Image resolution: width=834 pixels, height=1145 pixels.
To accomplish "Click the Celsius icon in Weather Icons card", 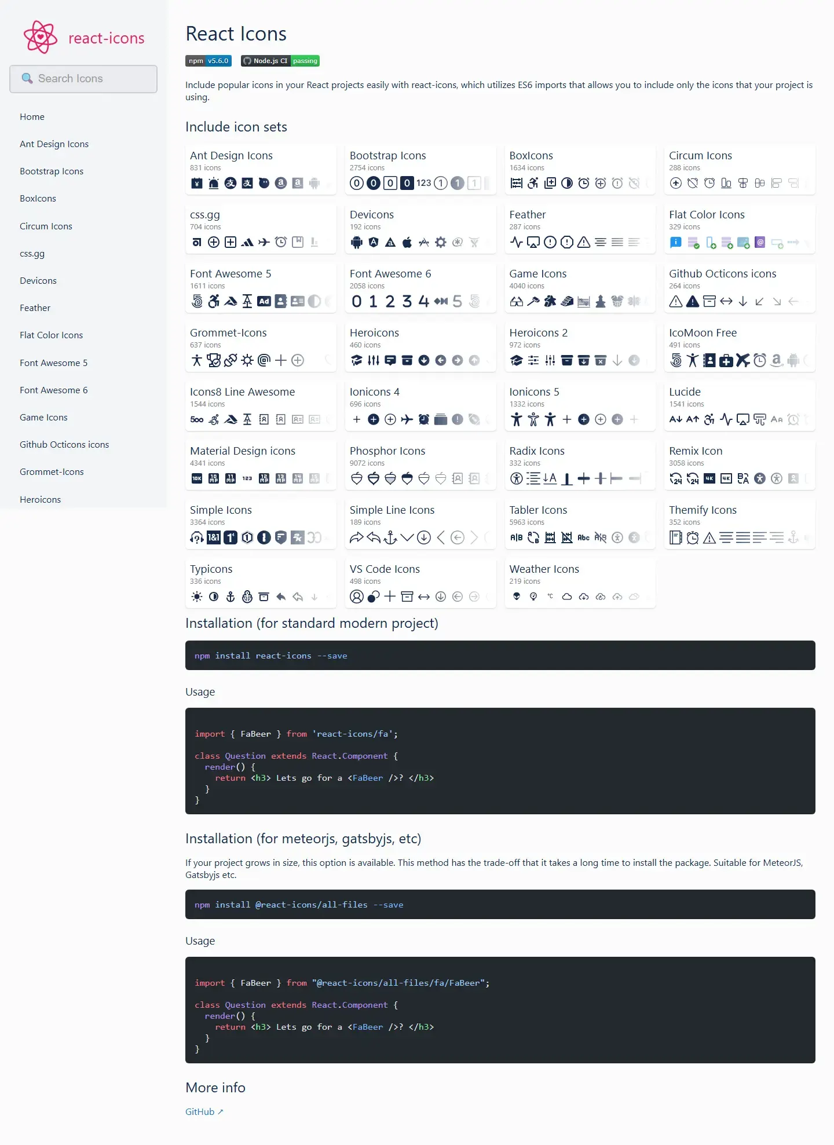I will click(550, 596).
